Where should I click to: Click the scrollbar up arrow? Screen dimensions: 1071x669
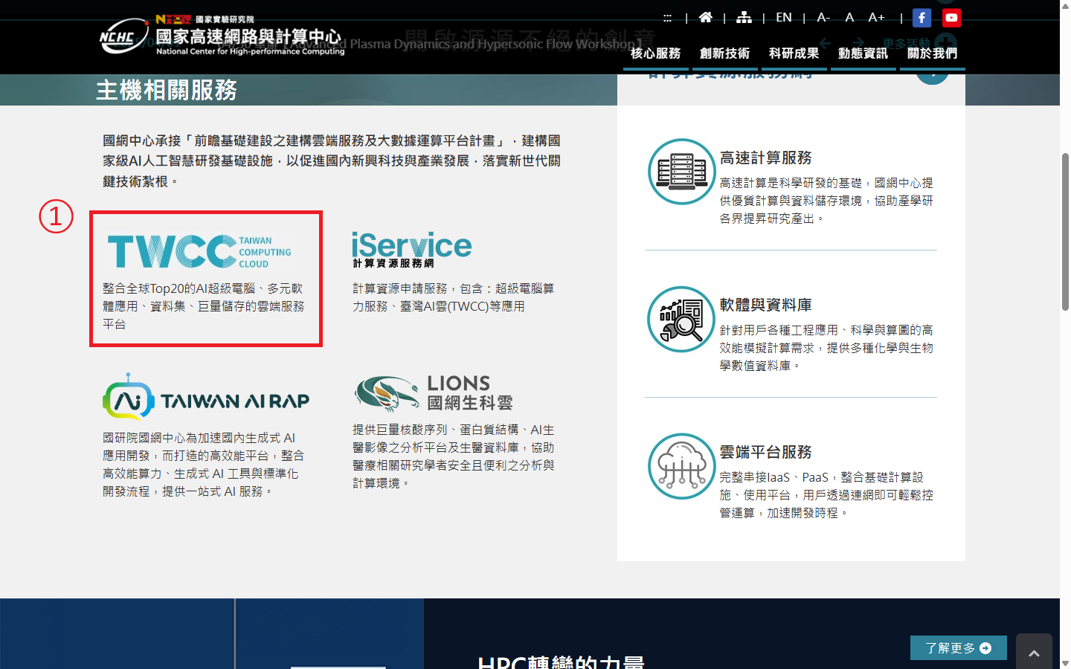click(1065, 6)
